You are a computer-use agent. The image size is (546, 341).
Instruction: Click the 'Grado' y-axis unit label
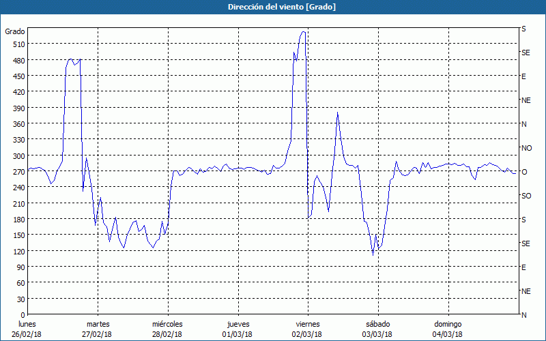[x=15, y=31]
